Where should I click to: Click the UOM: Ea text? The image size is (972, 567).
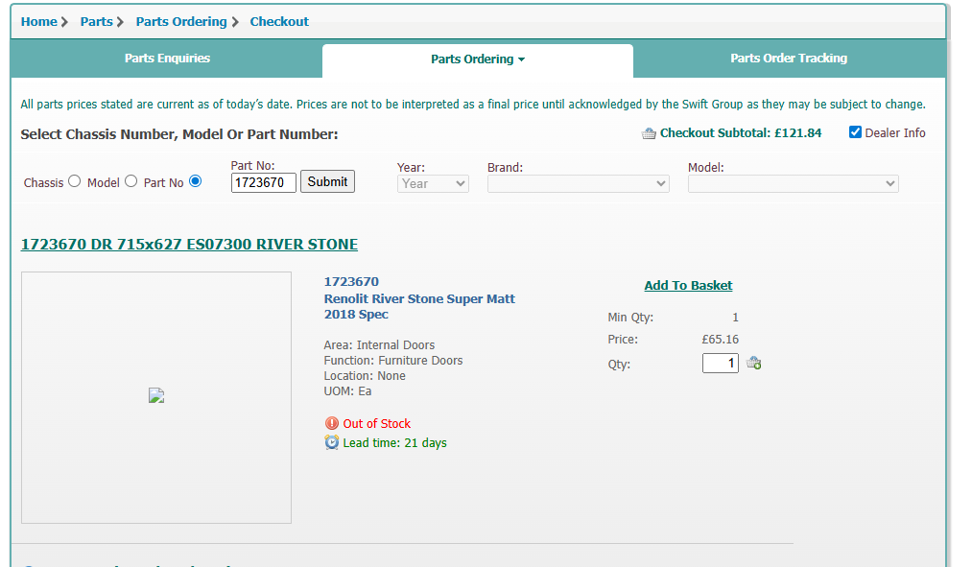347,391
